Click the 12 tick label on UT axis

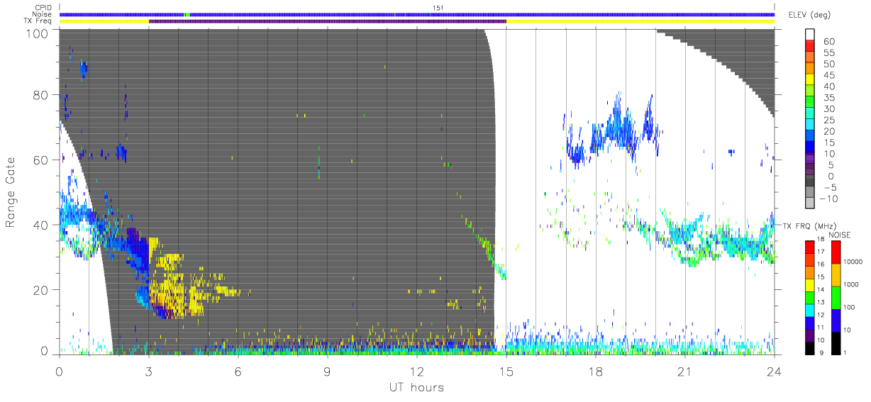(x=417, y=371)
